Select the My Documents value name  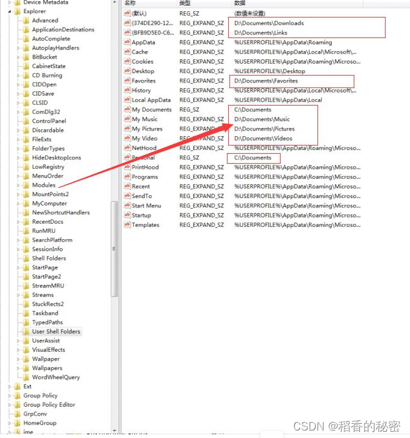coord(151,109)
